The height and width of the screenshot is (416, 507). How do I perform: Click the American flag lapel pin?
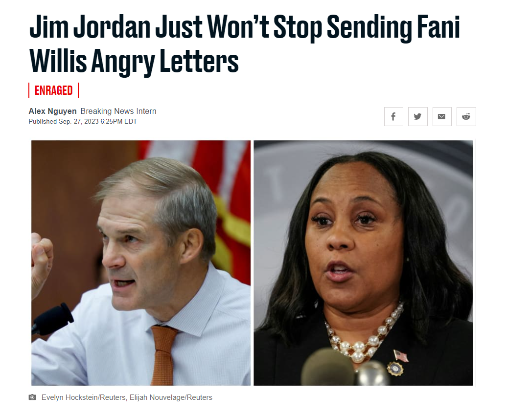[401, 356]
